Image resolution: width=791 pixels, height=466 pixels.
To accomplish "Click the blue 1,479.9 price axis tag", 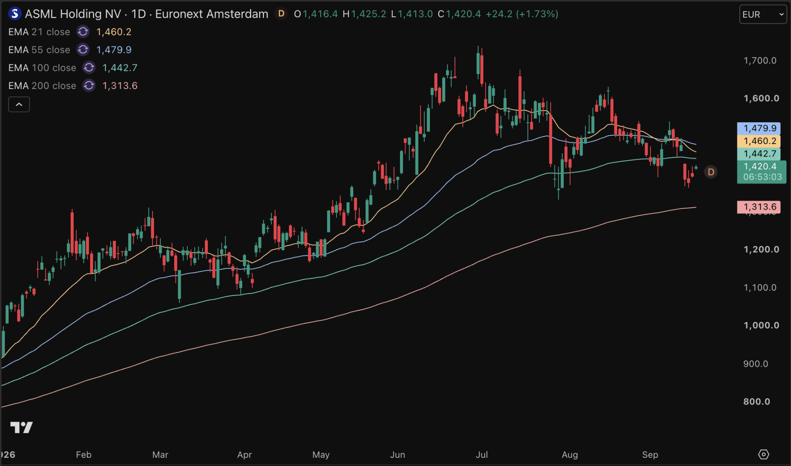I will pos(759,128).
